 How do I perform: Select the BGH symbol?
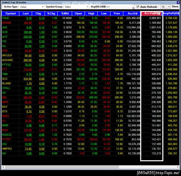point(5,130)
